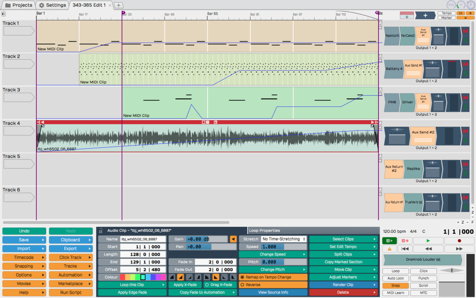Click the red Record button
The height and width of the screenshot is (298, 476).
click(459, 241)
